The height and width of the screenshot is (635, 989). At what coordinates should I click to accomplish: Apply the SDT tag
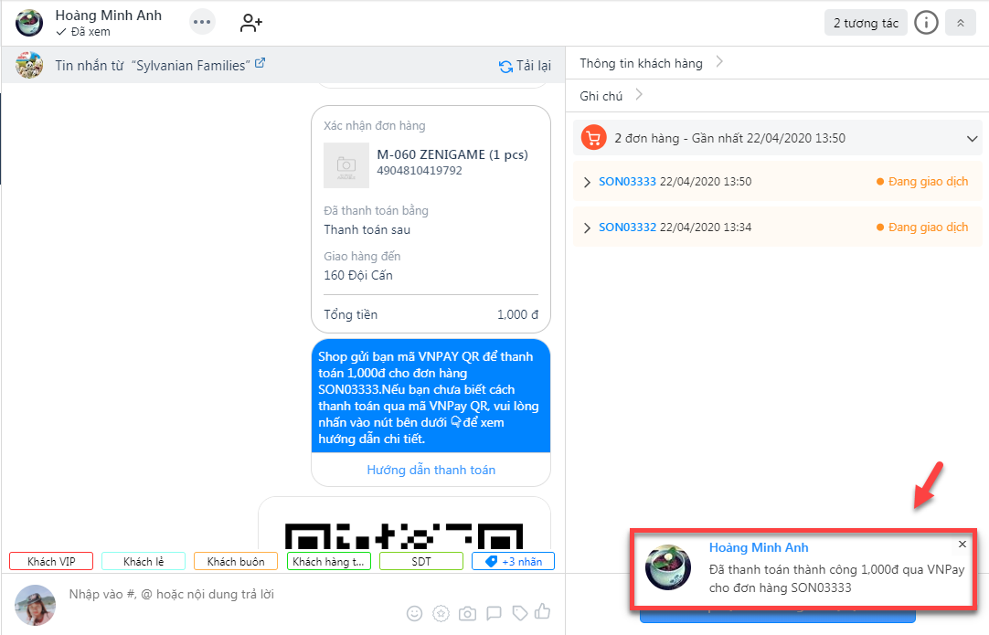tap(421, 561)
